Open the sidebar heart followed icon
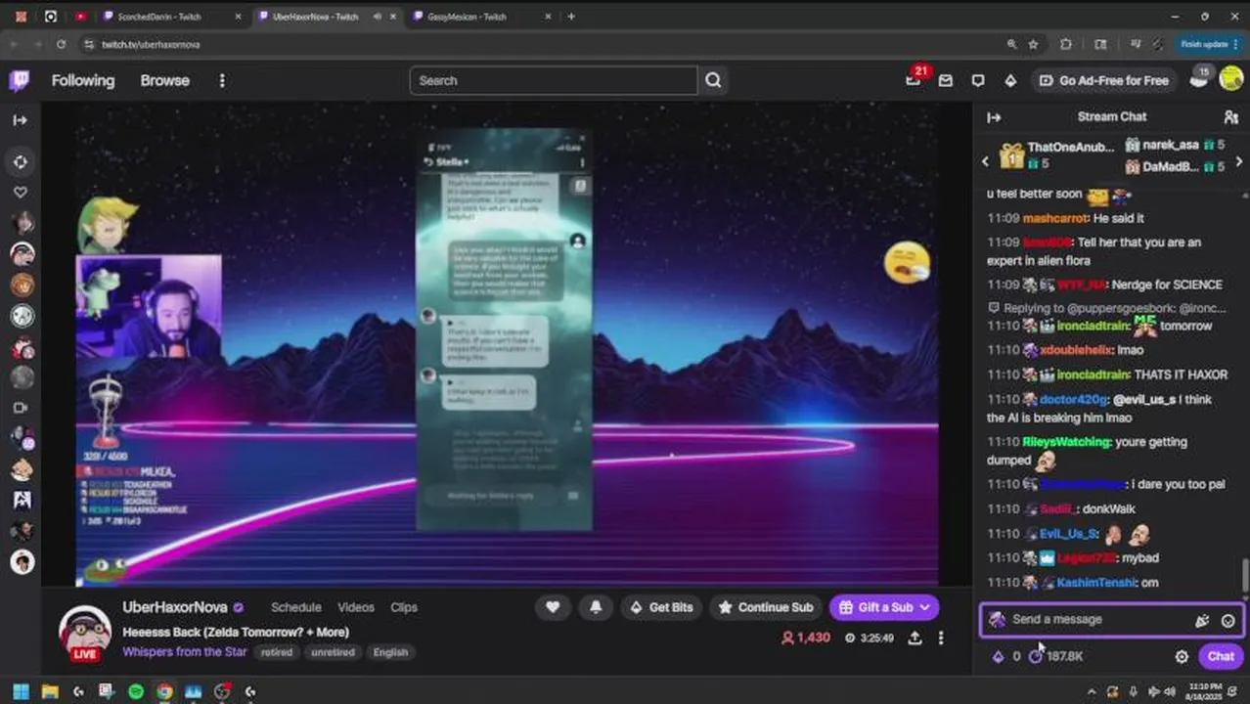The width and height of the screenshot is (1250, 704). click(x=21, y=193)
